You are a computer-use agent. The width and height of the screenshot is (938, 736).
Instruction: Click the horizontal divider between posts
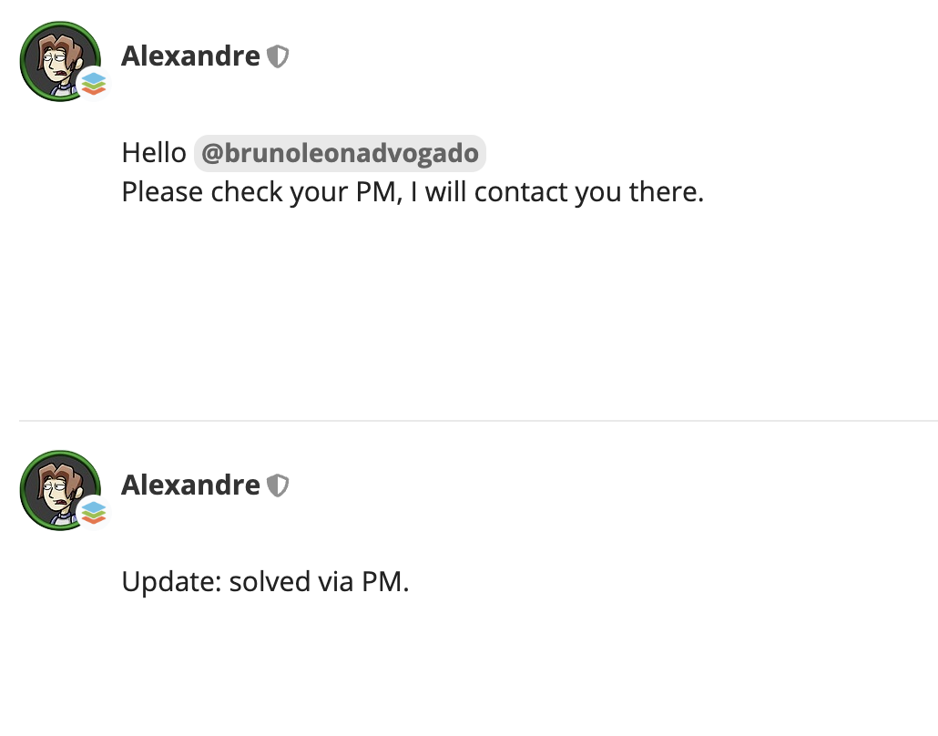pos(479,421)
